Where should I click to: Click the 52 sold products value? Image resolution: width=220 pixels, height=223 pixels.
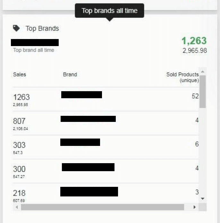click(x=195, y=96)
